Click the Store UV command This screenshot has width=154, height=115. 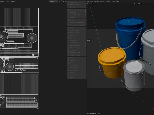(x=77, y=73)
